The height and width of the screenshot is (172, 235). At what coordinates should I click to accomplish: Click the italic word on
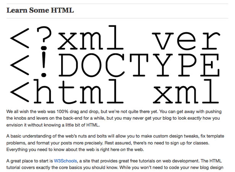(x=123, y=149)
